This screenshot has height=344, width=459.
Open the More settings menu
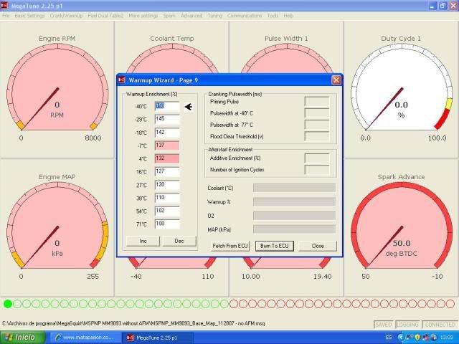click(143, 16)
